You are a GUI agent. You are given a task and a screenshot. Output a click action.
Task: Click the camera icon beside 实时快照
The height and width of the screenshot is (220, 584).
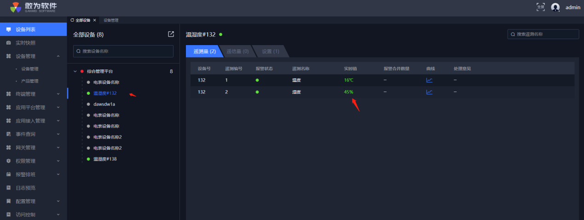pos(8,43)
